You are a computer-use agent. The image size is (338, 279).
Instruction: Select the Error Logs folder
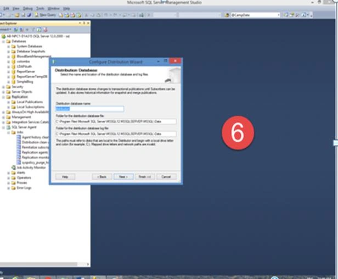click(x=24, y=188)
